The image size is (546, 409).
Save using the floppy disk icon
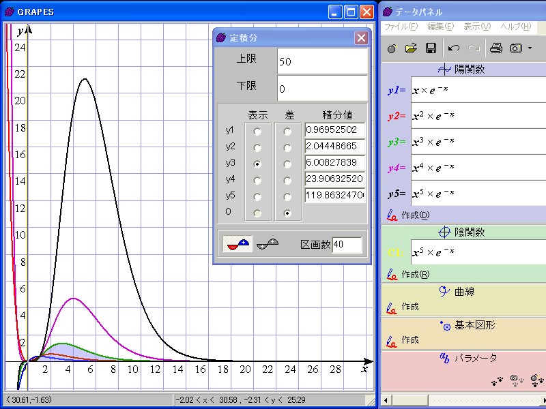431,48
